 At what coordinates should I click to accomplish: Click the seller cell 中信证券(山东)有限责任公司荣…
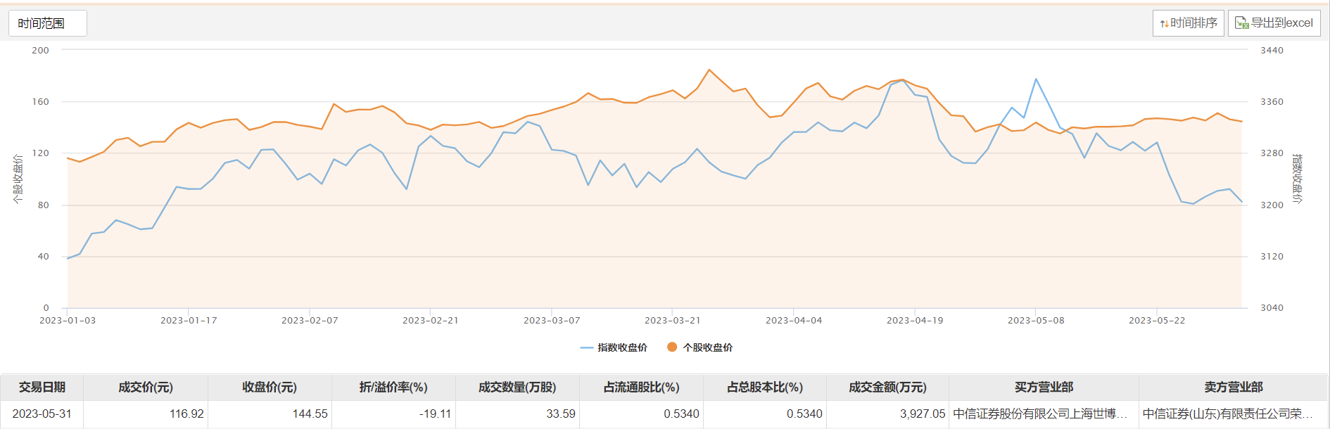(x=1233, y=414)
